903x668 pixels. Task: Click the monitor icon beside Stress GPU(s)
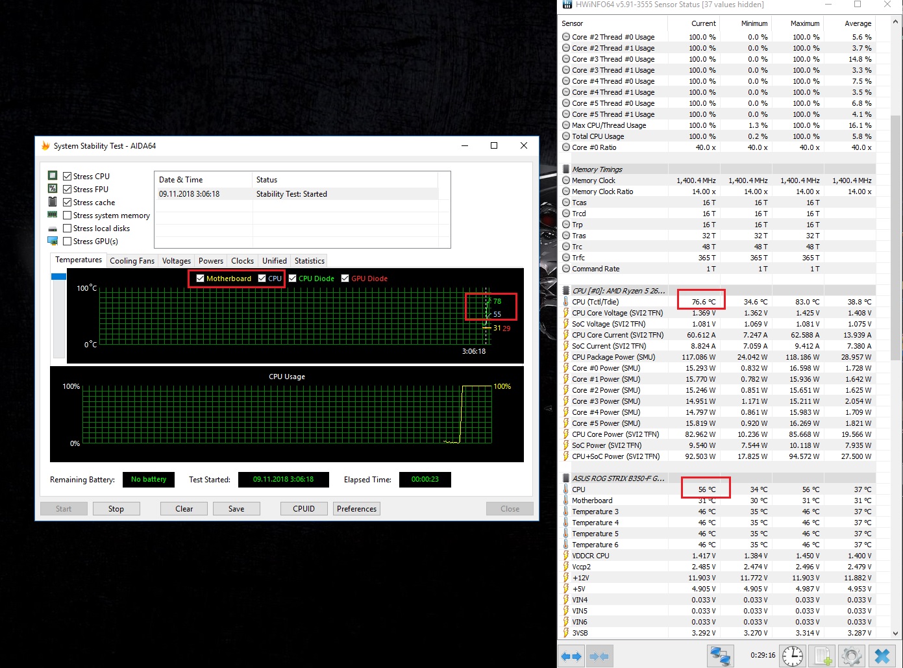tap(53, 241)
